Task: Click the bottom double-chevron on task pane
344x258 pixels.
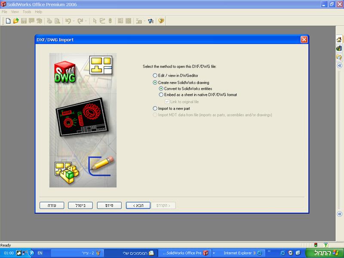Action: [x=339, y=214]
